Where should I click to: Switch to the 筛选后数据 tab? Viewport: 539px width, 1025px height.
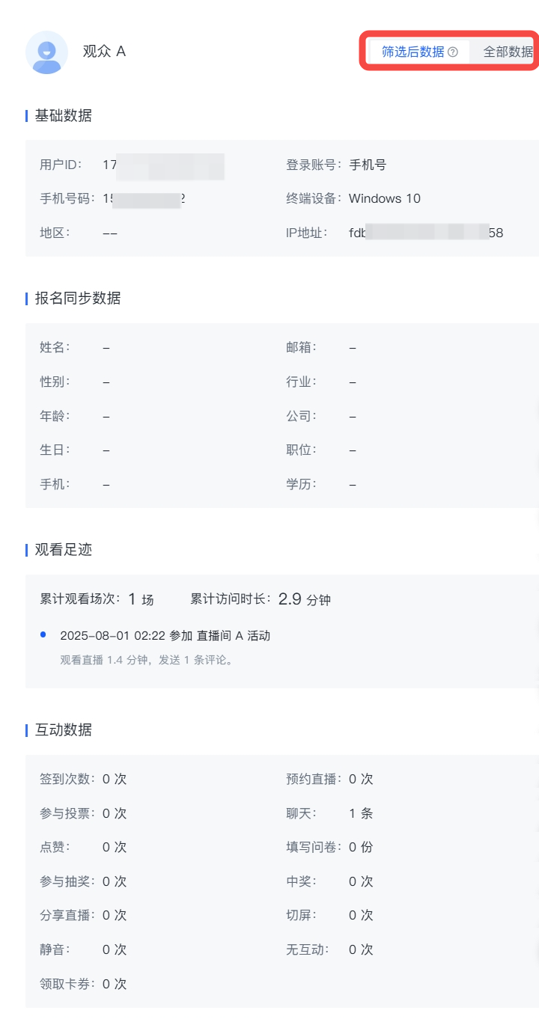(412, 52)
